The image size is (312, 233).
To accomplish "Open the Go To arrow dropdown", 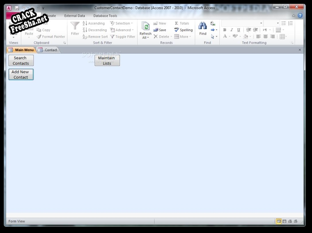I will pyautogui.click(x=214, y=30).
